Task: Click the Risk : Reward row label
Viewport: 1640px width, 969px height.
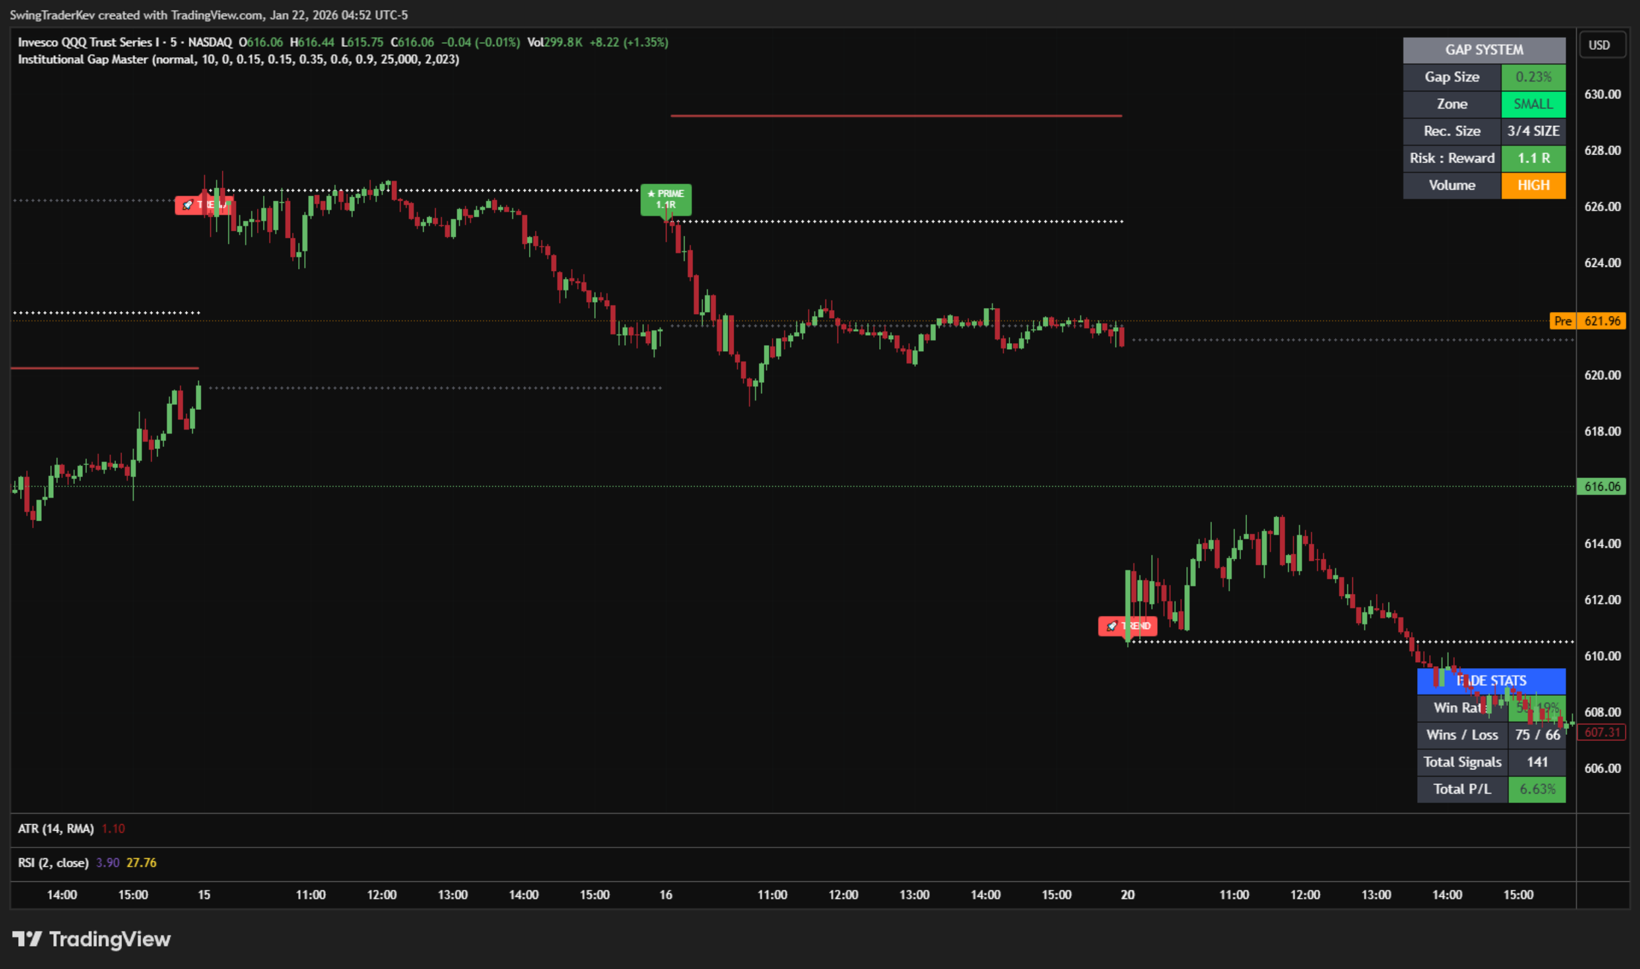Action: 1452,158
